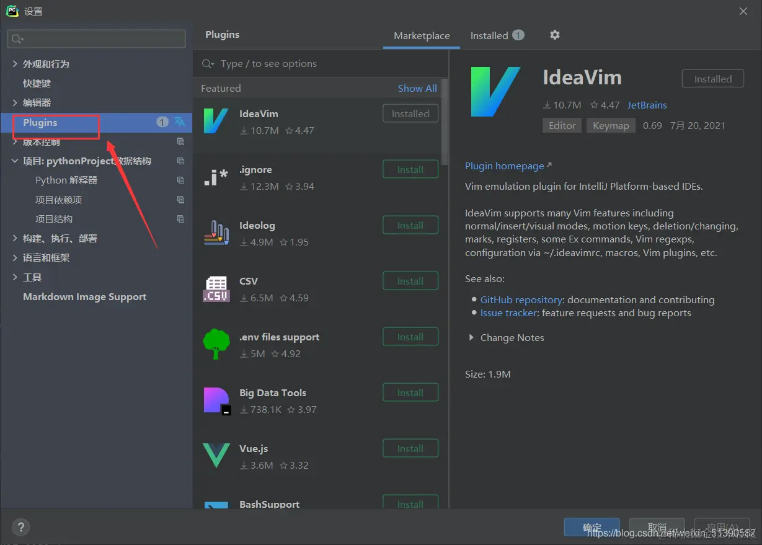Viewport: 762px width, 545px height.
Task: Install the .env files support plugin
Action: 410,337
